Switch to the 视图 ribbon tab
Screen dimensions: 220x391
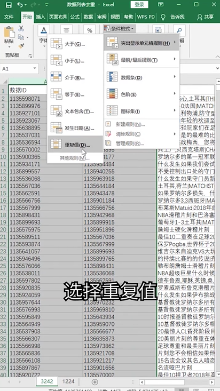point(115,17)
